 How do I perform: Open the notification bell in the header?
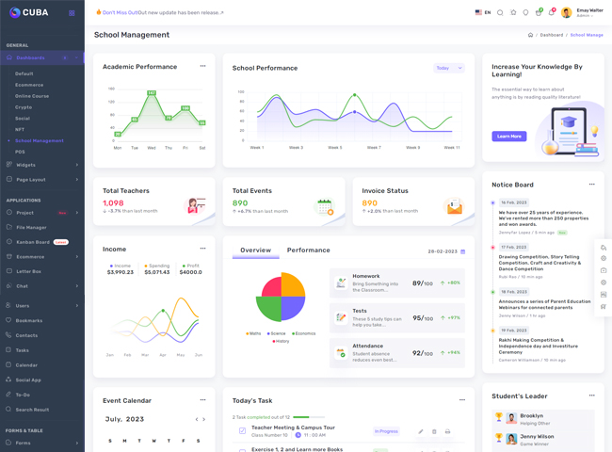tap(551, 13)
